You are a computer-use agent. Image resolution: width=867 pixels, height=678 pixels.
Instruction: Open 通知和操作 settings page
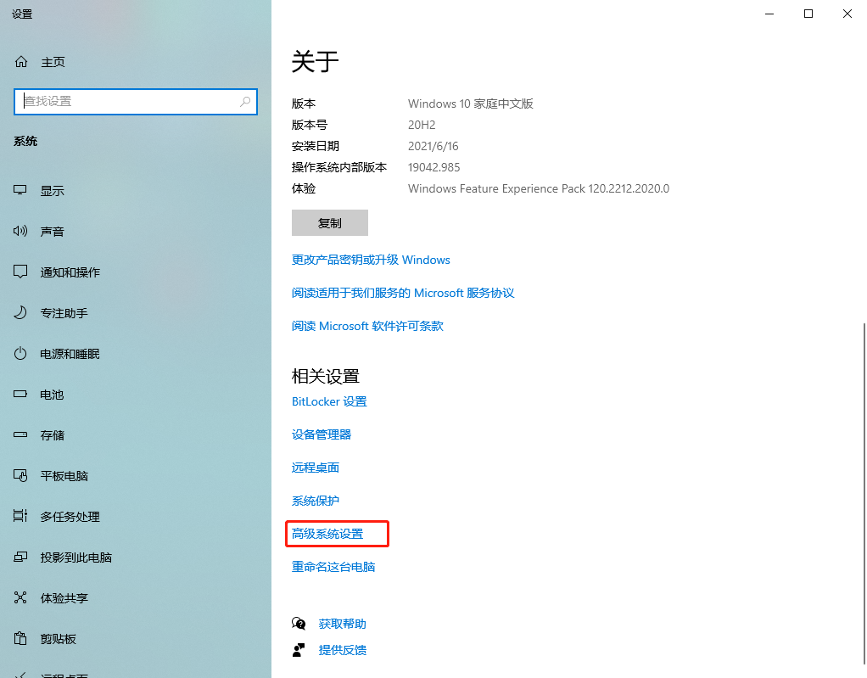point(70,272)
